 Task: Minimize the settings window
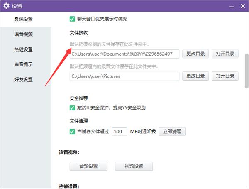232,7
